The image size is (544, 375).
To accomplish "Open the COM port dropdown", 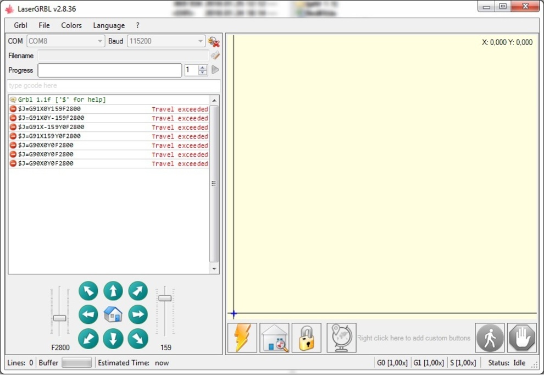I will 100,41.
